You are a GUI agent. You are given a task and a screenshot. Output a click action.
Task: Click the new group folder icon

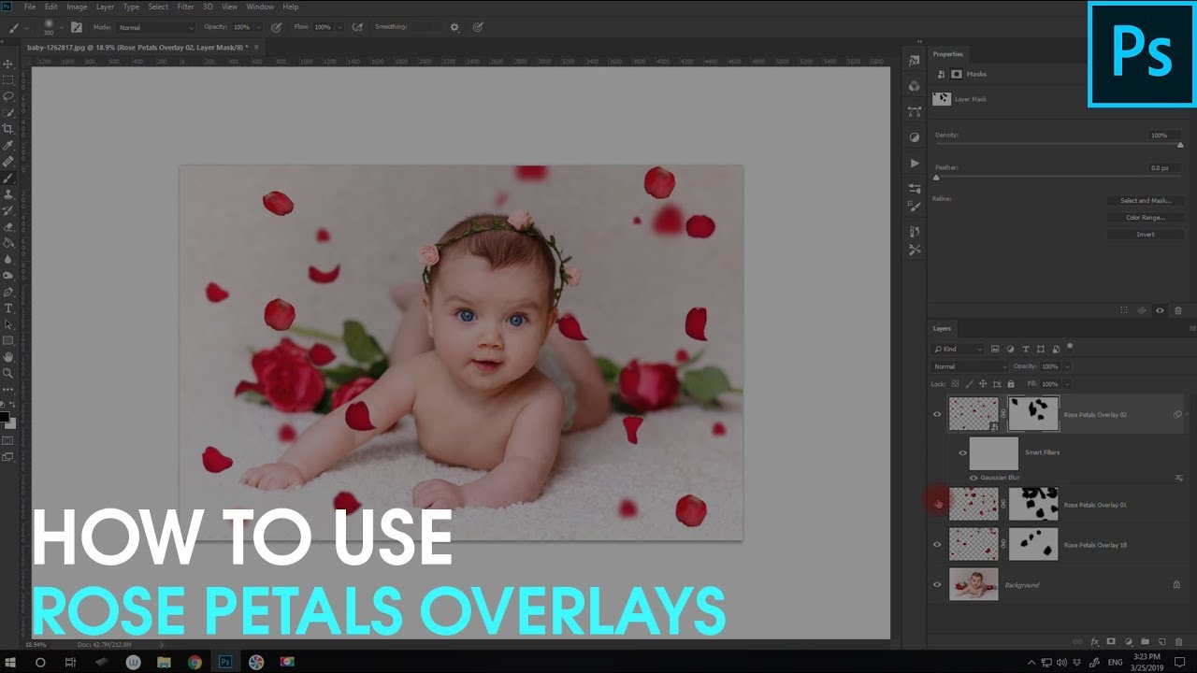[x=1145, y=641]
